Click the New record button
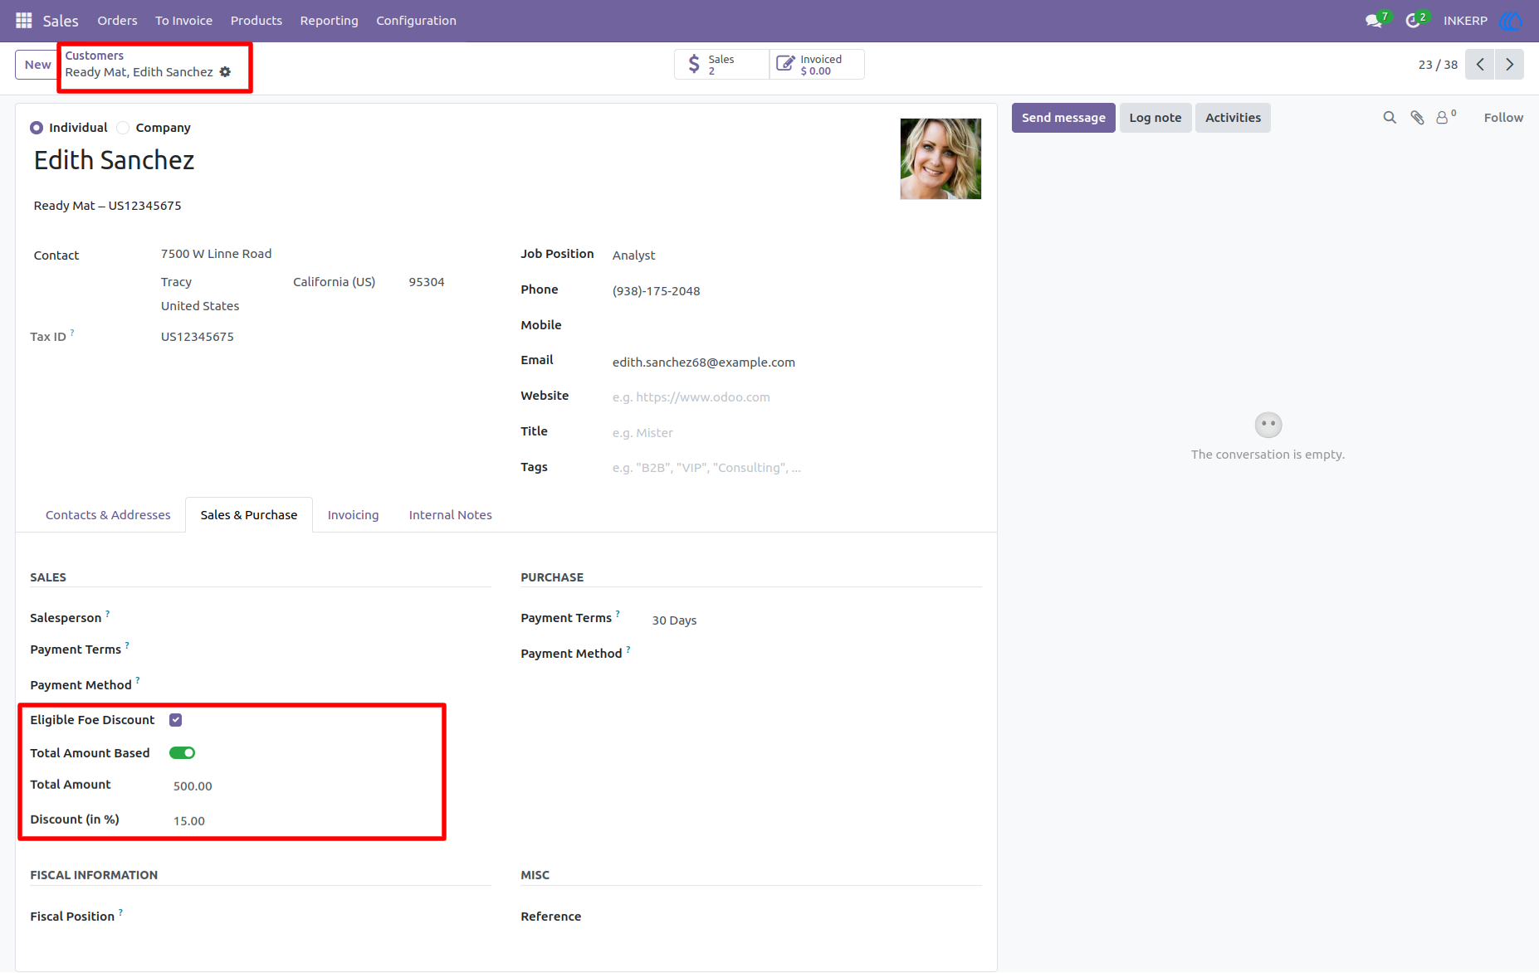The image size is (1539, 973). pos(37,65)
